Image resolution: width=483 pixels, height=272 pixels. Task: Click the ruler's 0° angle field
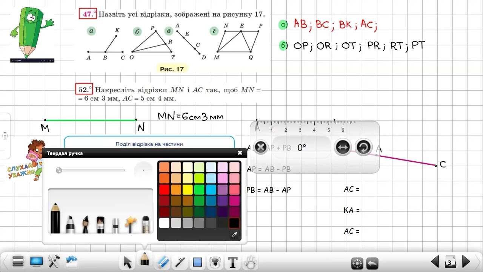tap(301, 148)
